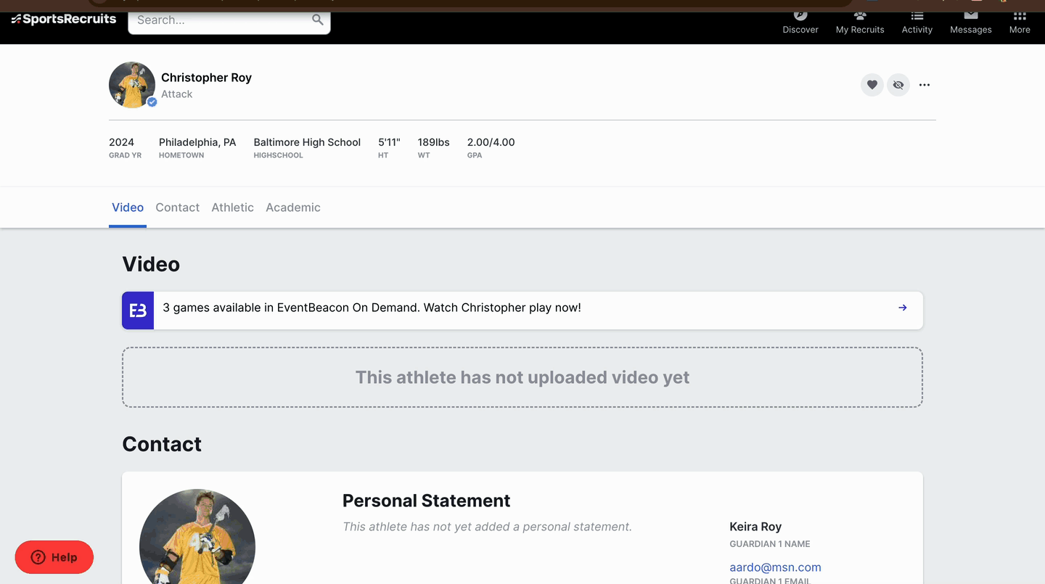Toggle the hide athlete eye icon

(x=898, y=85)
